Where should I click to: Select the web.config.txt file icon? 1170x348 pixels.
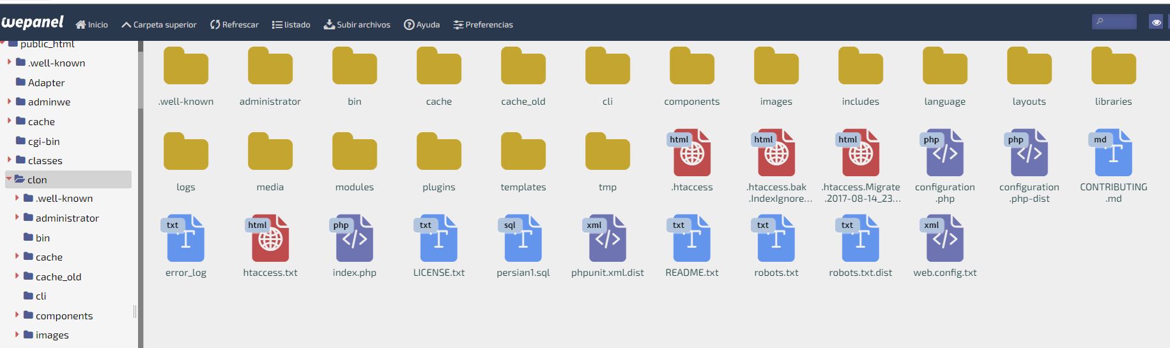click(943, 238)
